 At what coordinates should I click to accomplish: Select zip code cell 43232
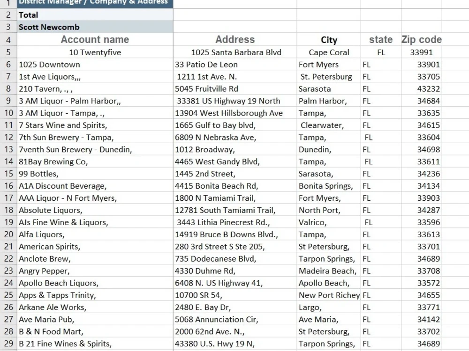point(422,88)
